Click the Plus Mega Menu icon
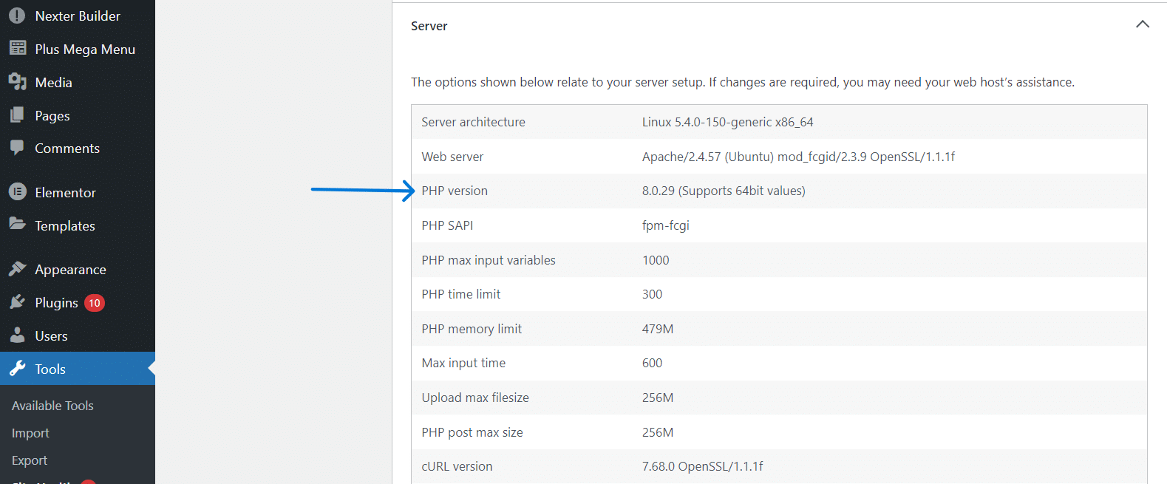Screen dimensions: 1167x484 tap(18, 49)
